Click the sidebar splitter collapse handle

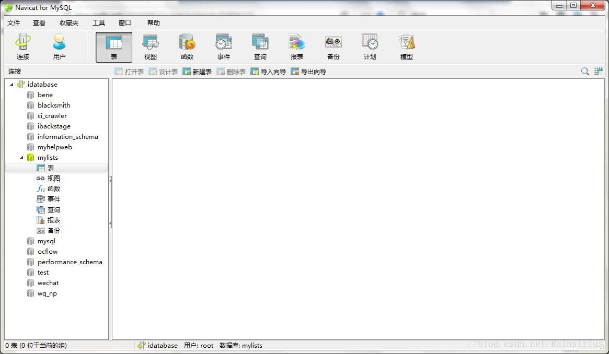pos(110,202)
